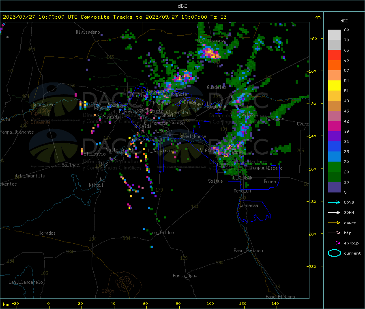Screen dimensions: 365x309
Task: Click the yellow eburn arrow in legend
Action: coord(334,223)
